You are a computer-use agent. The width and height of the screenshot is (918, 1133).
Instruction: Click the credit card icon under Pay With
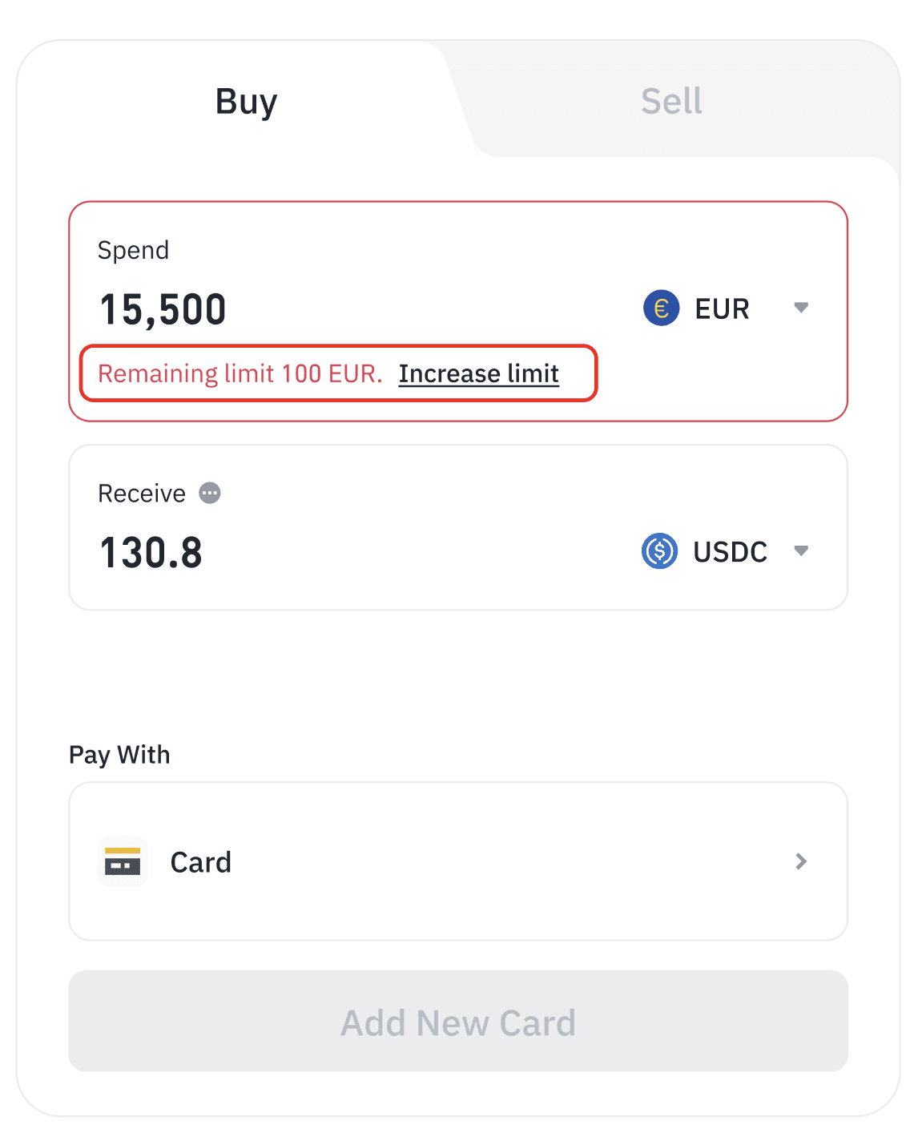click(x=123, y=861)
